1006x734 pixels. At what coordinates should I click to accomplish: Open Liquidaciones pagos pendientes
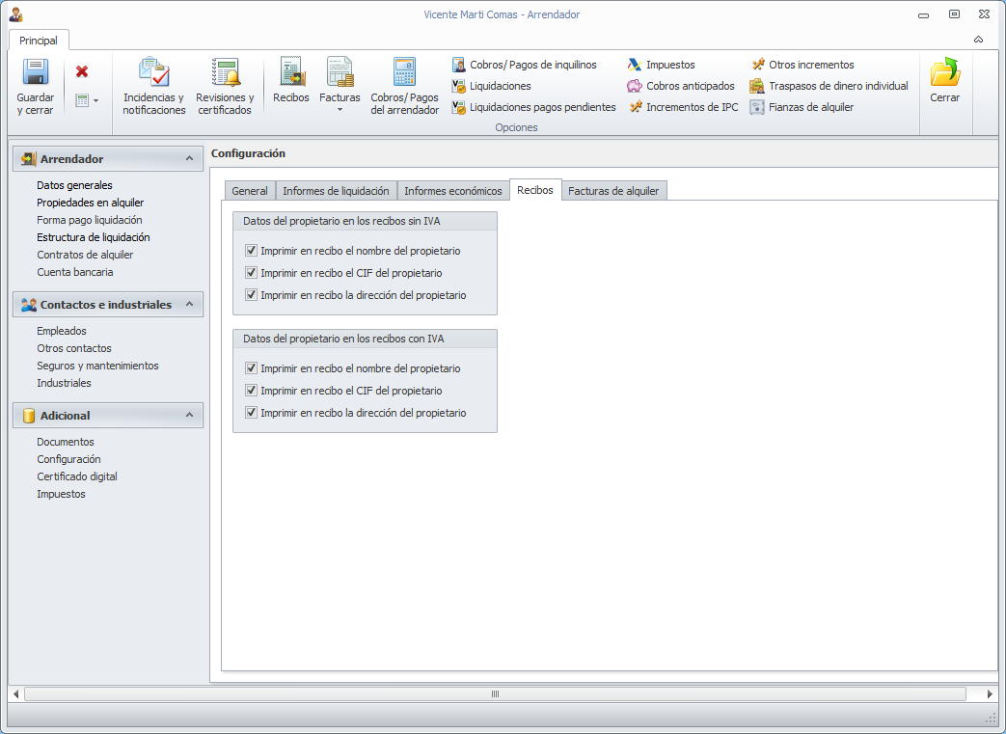coord(533,107)
